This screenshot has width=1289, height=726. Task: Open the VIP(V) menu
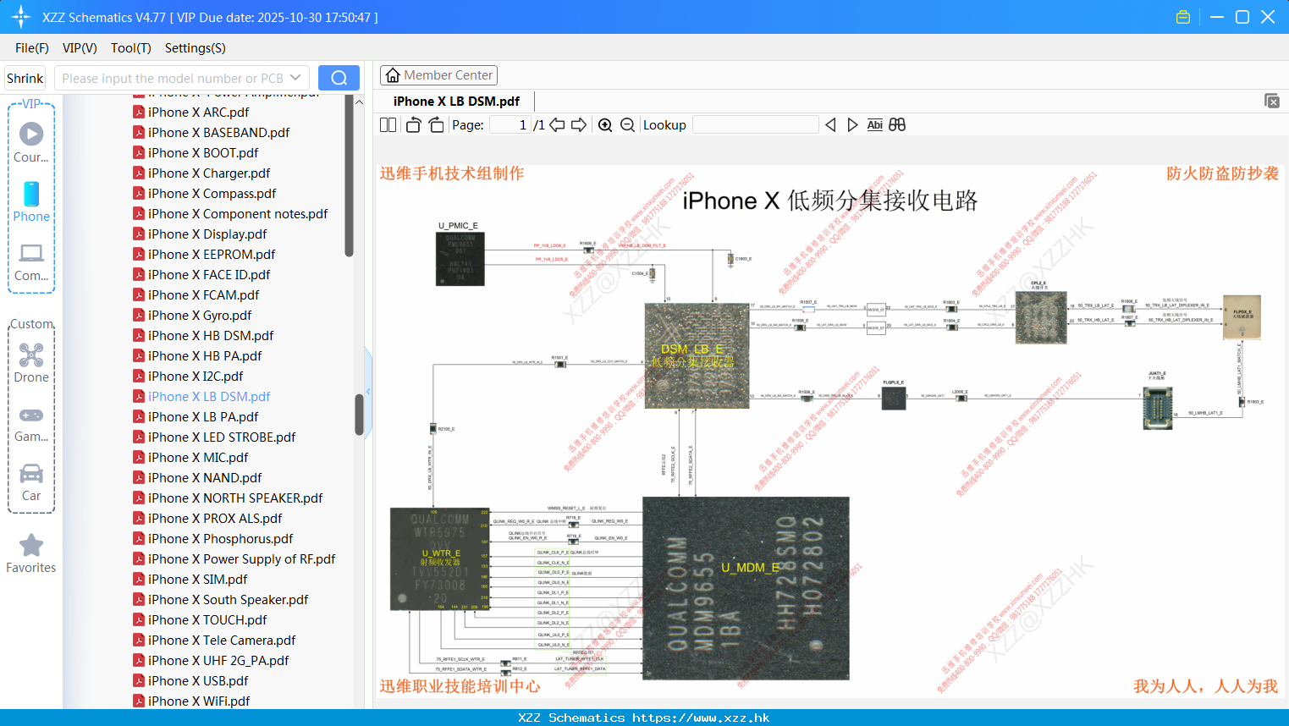pyautogui.click(x=80, y=48)
